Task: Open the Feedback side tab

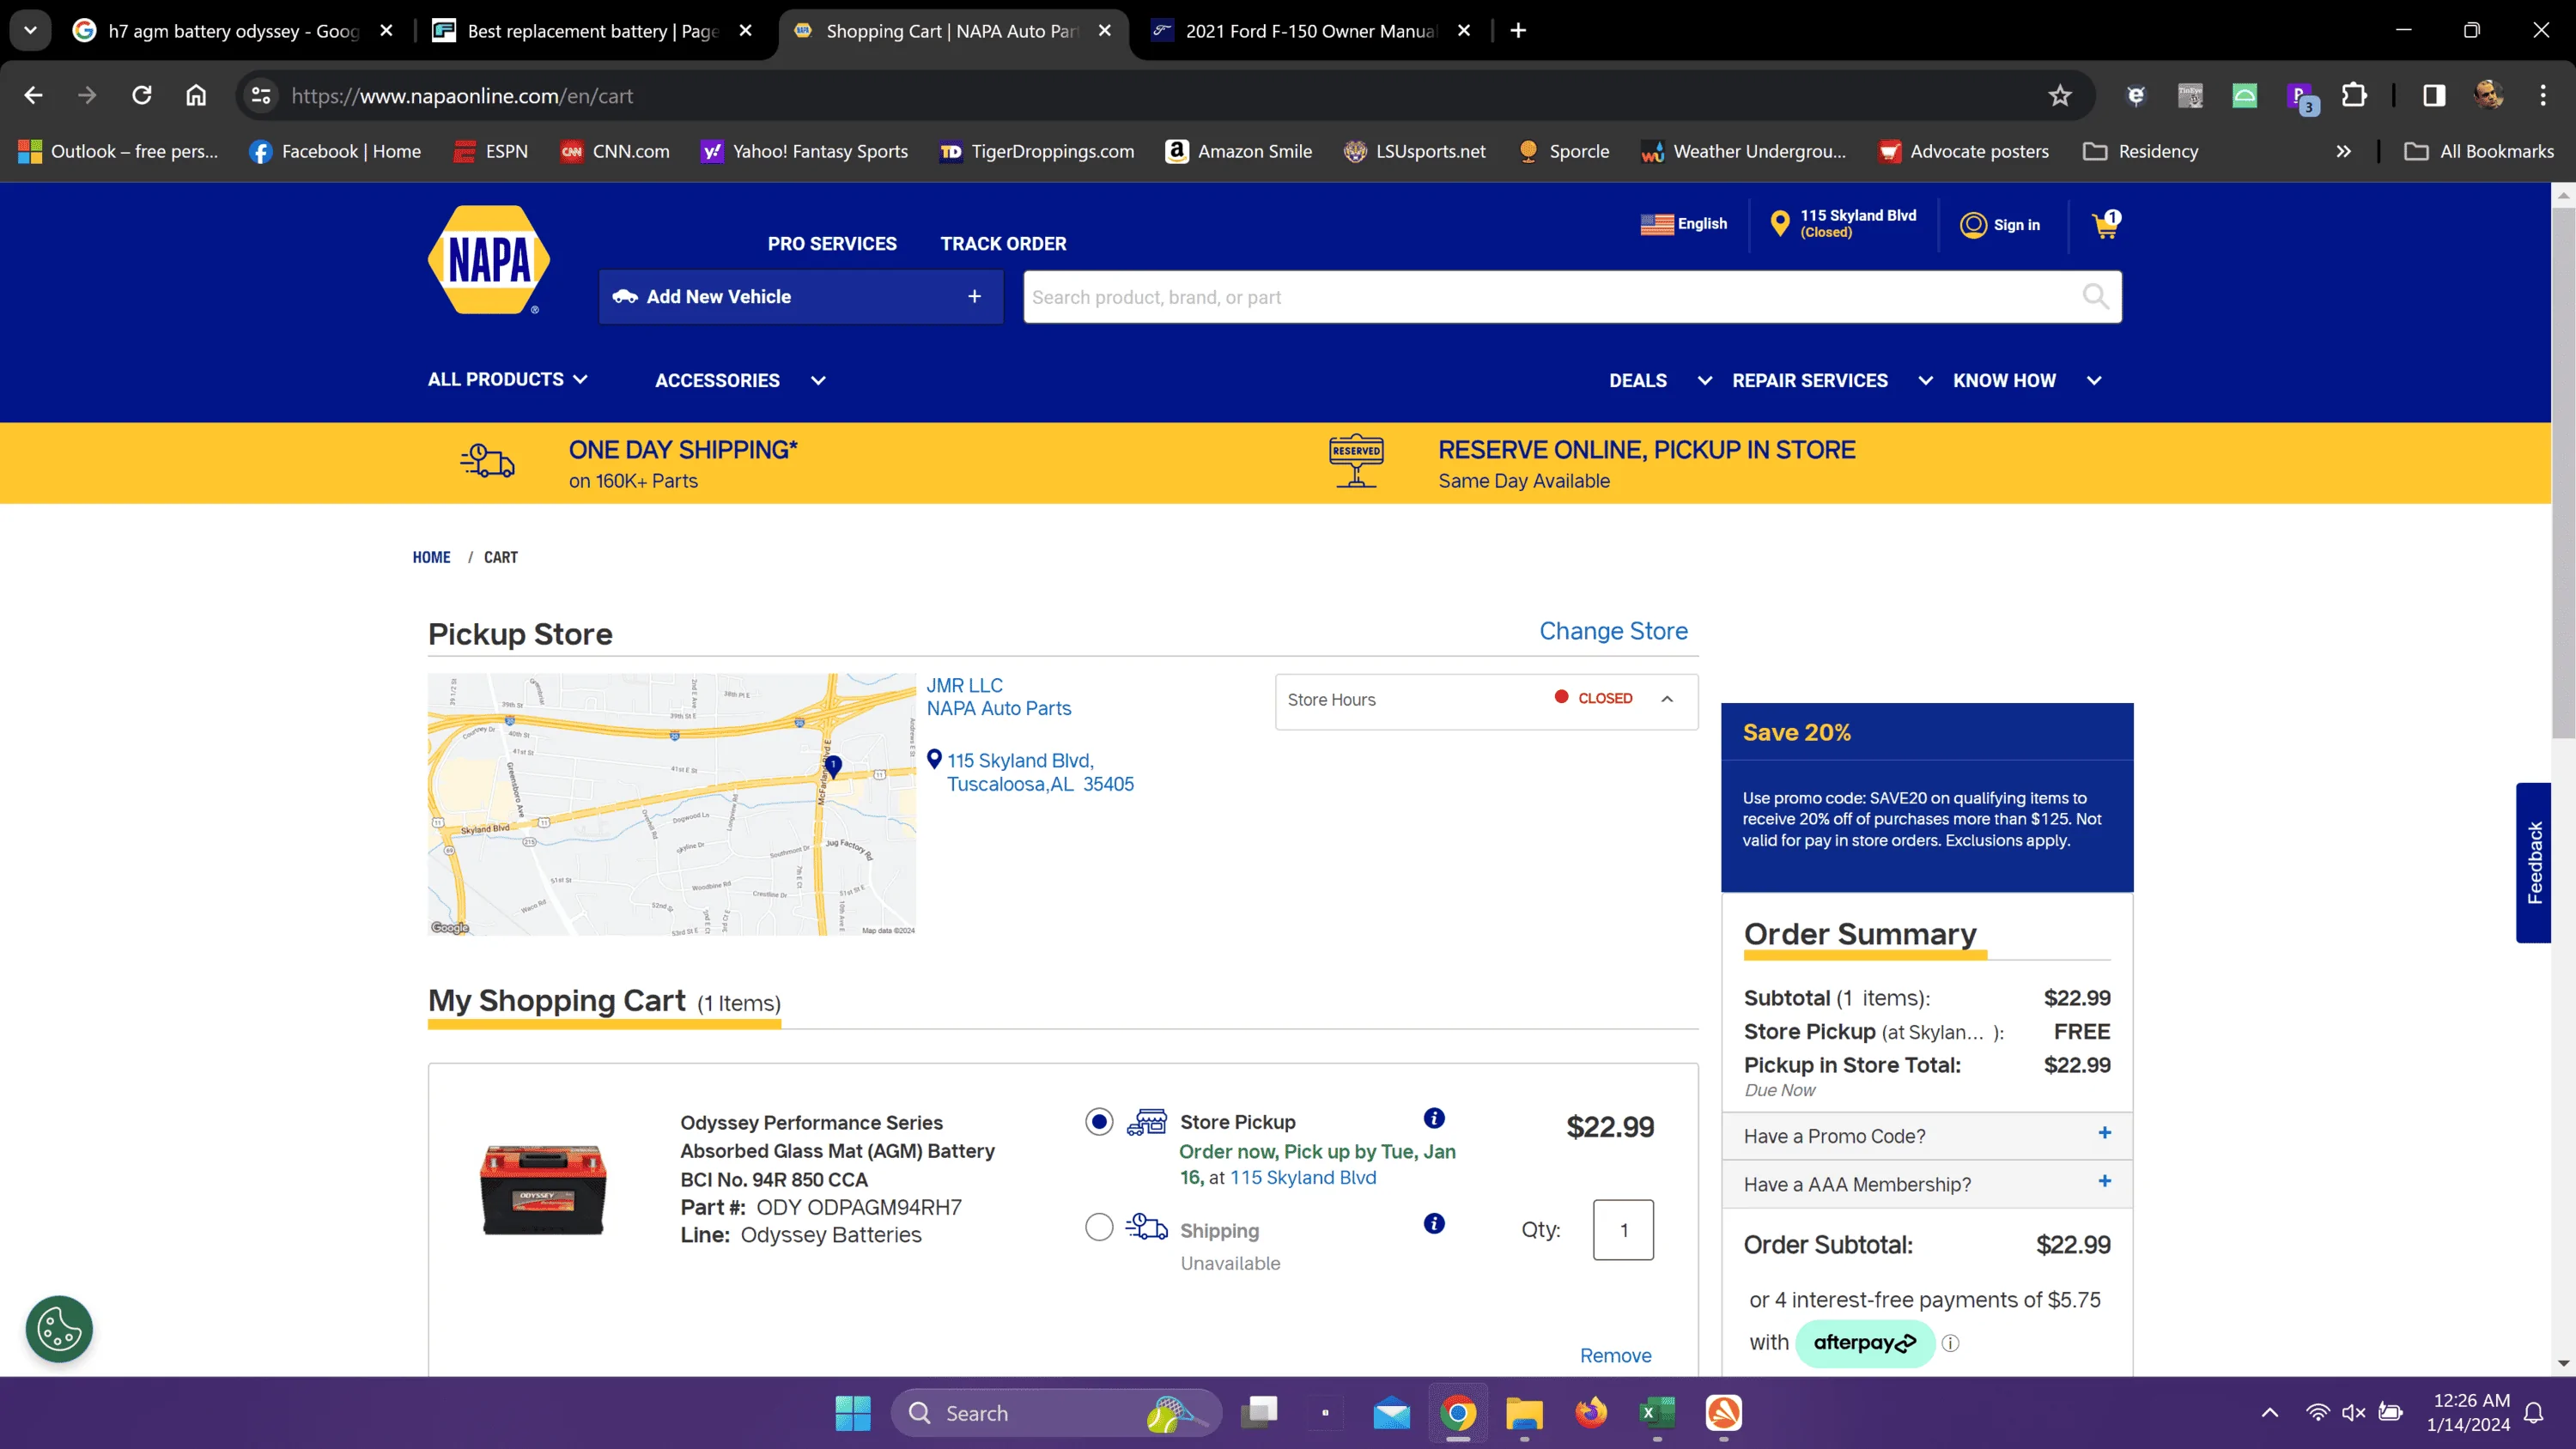Action: [x=2533, y=862]
